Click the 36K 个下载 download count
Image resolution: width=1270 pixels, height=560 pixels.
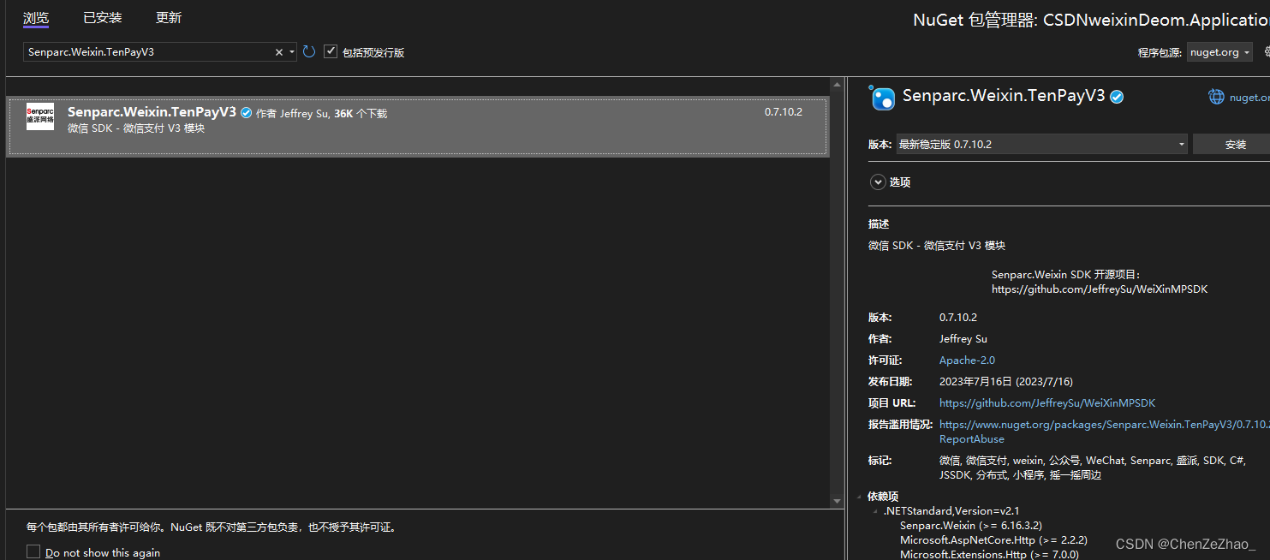[x=361, y=113]
